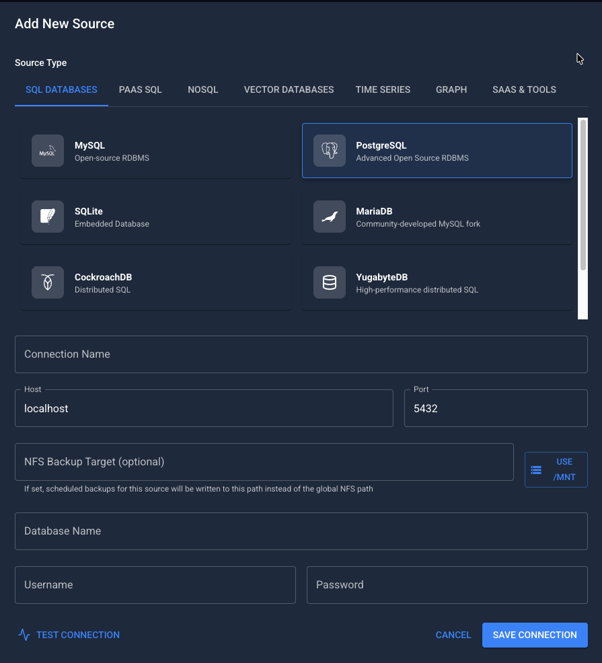Focus the Username field
This screenshot has height=663, width=602.
click(155, 585)
